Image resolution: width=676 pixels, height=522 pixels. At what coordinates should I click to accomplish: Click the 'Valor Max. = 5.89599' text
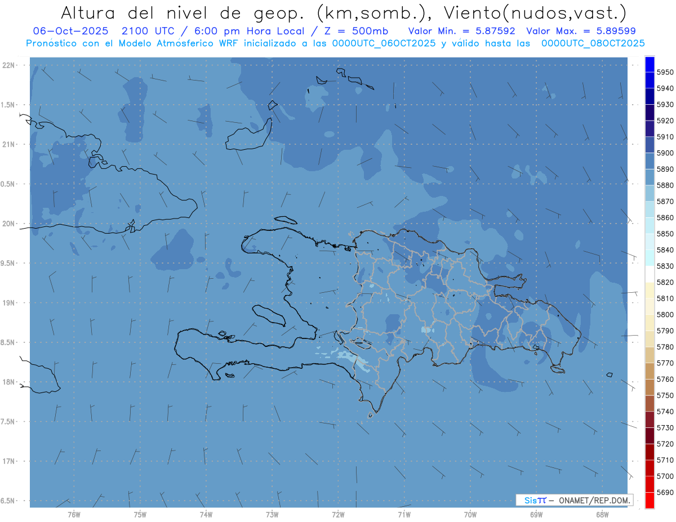(581, 31)
